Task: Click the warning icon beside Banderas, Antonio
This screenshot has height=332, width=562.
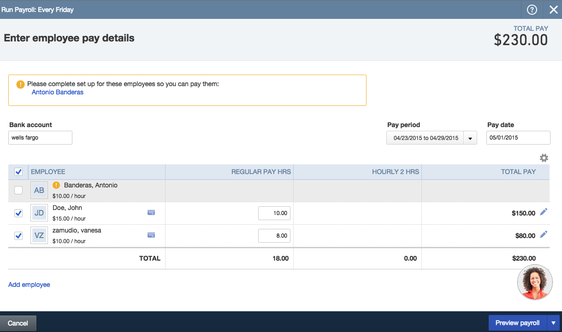Action: [x=57, y=186]
